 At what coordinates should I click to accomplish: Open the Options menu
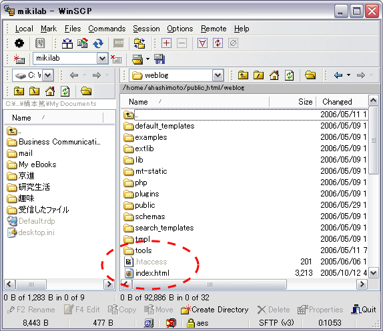point(179,29)
